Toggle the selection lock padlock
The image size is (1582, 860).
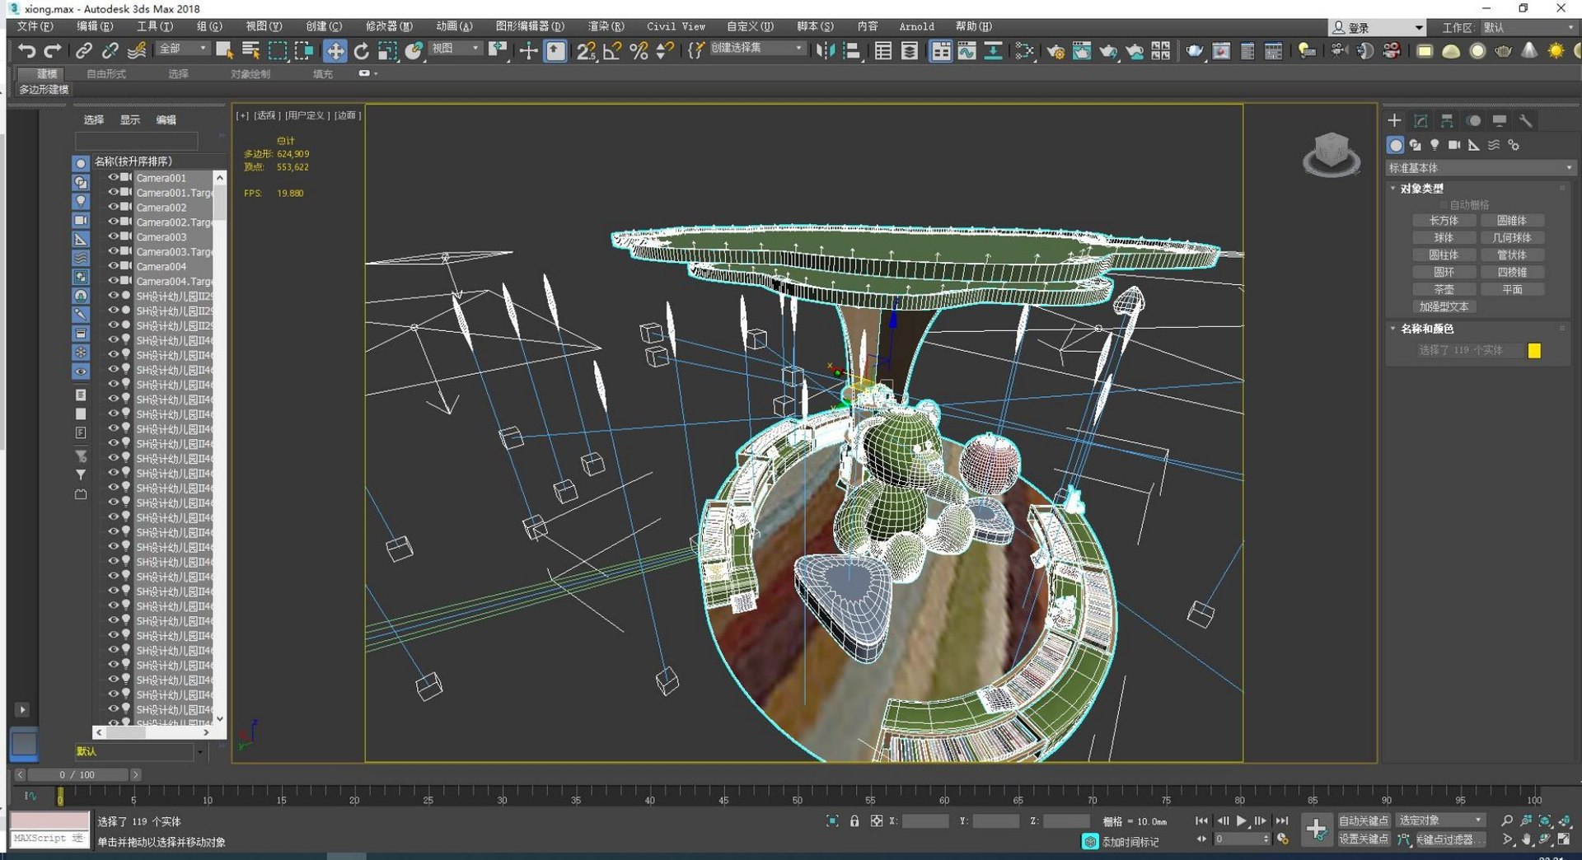tap(854, 820)
